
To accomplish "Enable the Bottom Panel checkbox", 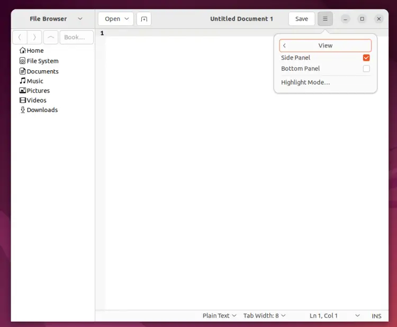I will click(x=366, y=69).
